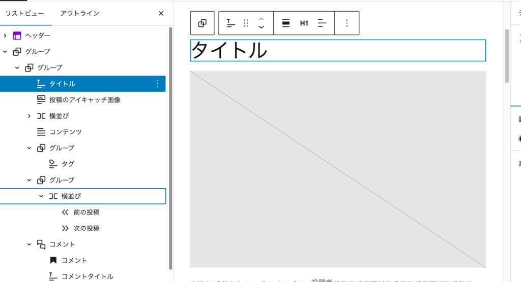This screenshot has height=282, width=521.
Task: Click the featured image placeholder in canvas
Action: pos(338,169)
